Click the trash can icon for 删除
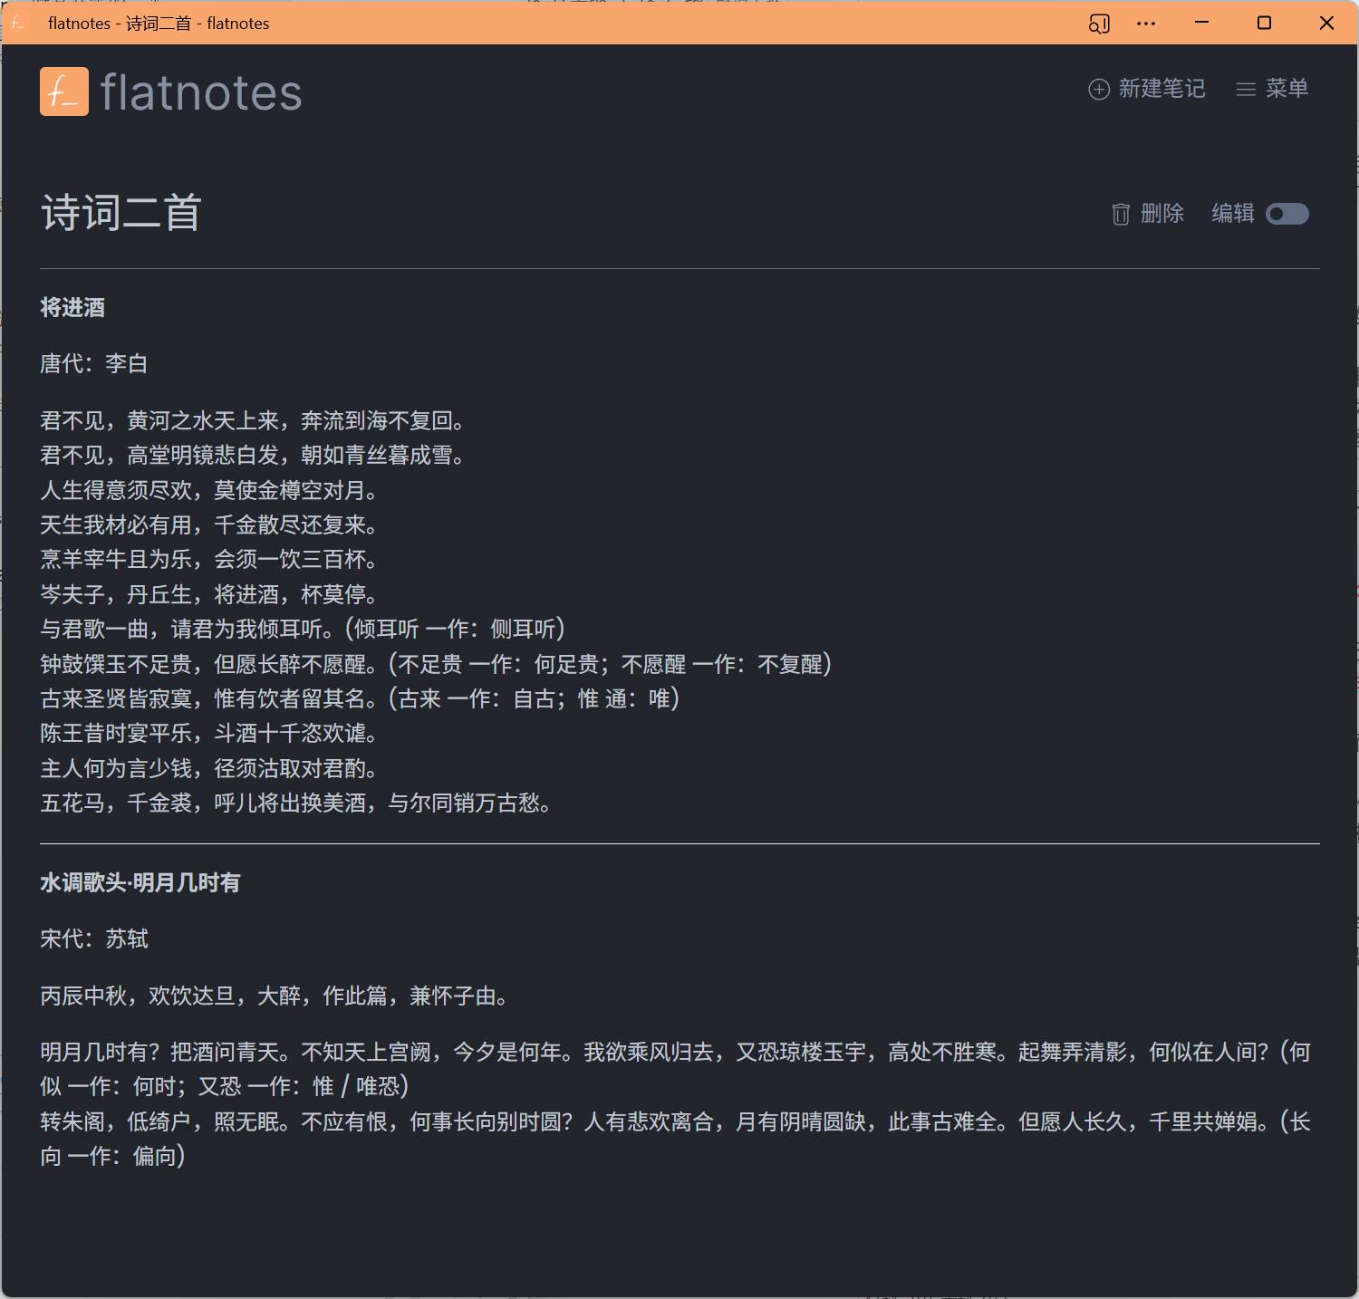Image resolution: width=1359 pixels, height=1299 pixels. click(1121, 214)
